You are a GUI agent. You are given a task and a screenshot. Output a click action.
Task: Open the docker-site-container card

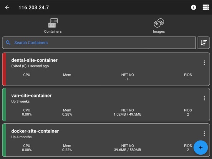click(106, 140)
